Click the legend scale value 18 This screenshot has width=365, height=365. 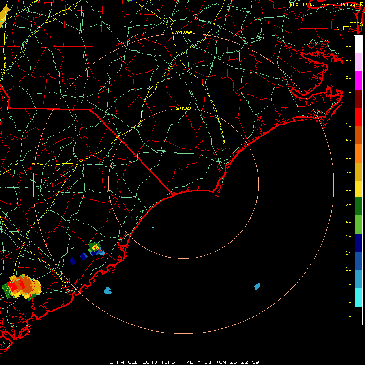coord(348,237)
